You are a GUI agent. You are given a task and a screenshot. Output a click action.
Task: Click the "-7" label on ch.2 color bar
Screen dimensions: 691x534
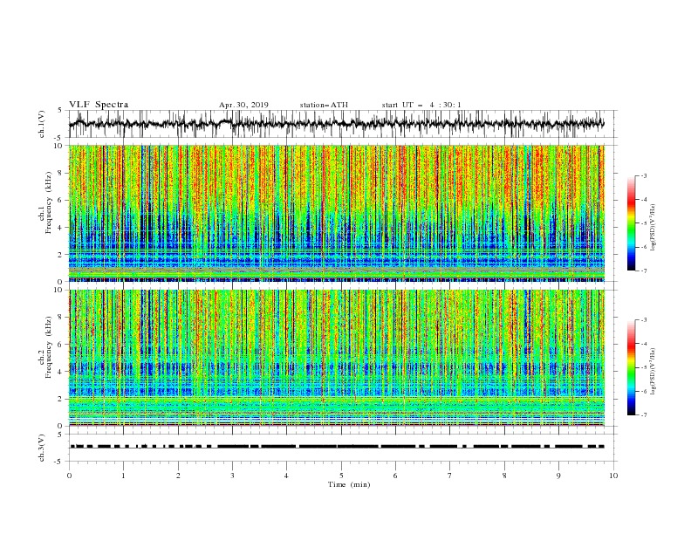[x=643, y=414]
